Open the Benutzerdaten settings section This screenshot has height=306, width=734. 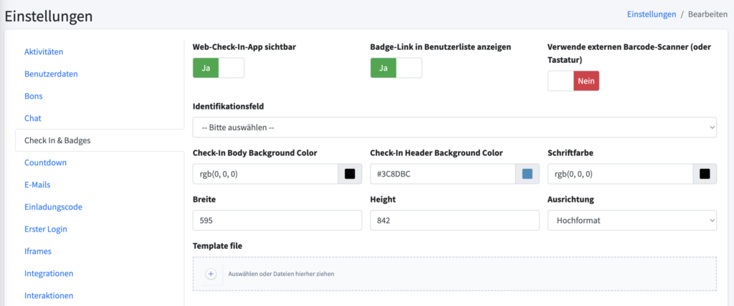pyautogui.click(x=51, y=74)
